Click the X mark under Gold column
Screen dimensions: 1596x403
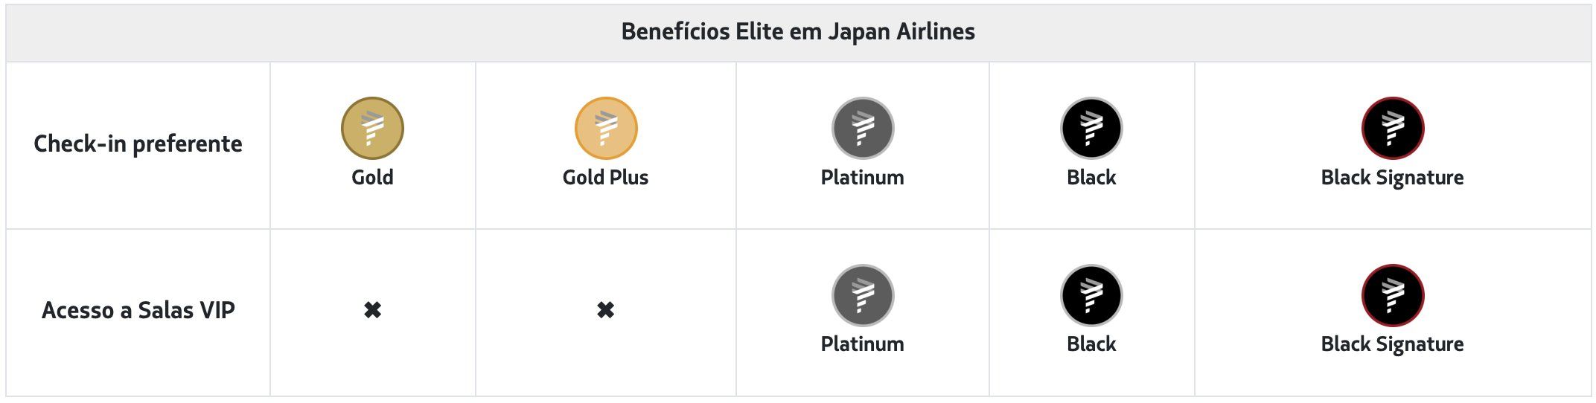(372, 310)
